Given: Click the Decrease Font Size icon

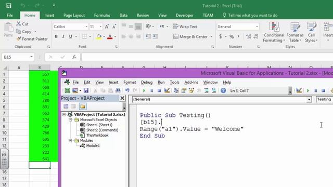Looking at the screenshot, I should 114,26.
